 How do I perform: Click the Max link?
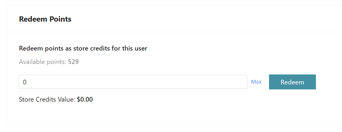tap(256, 82)
